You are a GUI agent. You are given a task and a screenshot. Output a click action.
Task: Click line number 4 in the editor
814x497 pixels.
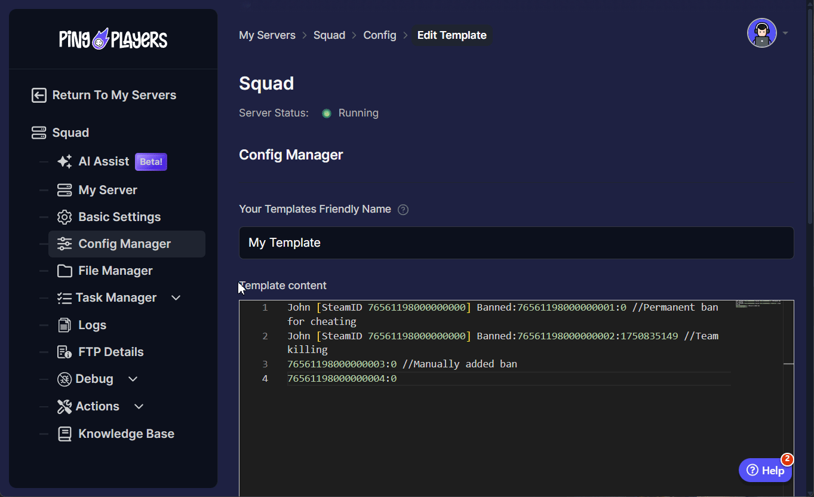[x=265, y=379]
